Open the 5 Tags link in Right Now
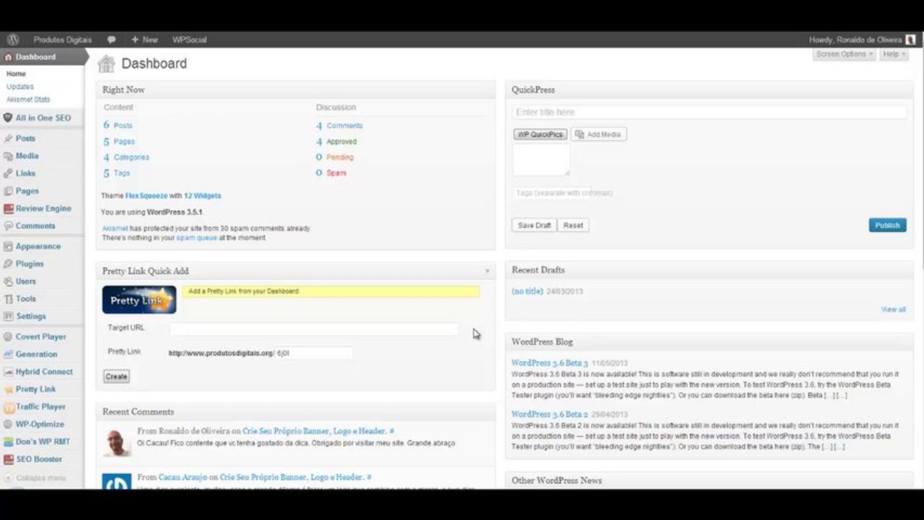 116,173
